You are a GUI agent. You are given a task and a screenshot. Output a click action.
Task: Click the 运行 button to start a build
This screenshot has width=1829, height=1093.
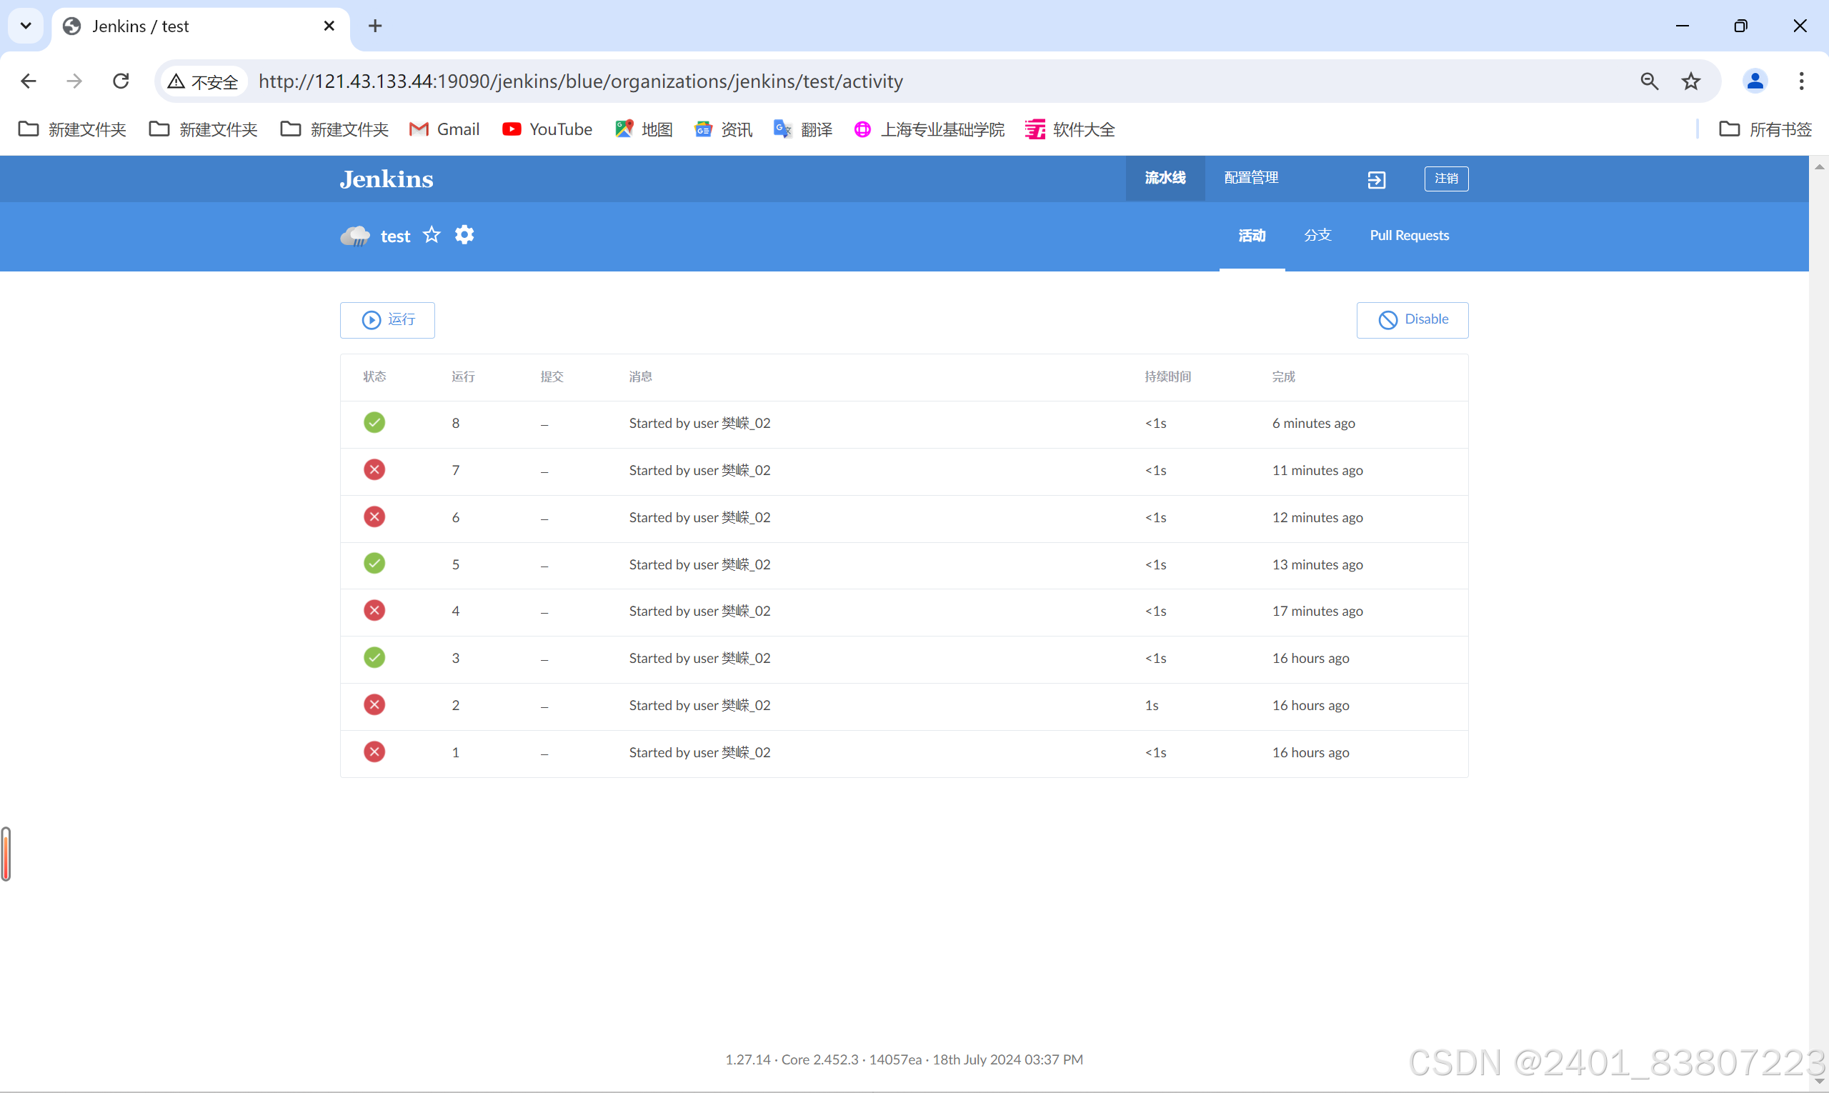(x=387, y=319)
